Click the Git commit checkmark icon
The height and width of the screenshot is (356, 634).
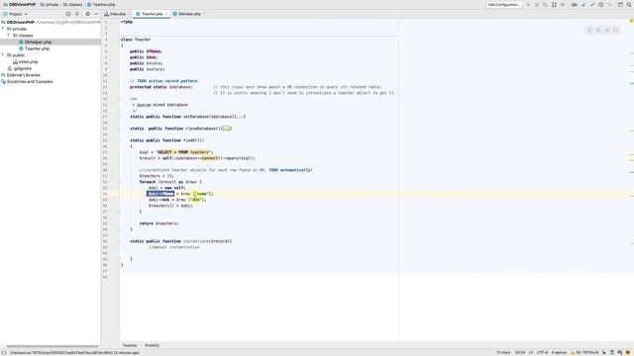[x=592, y=4]
